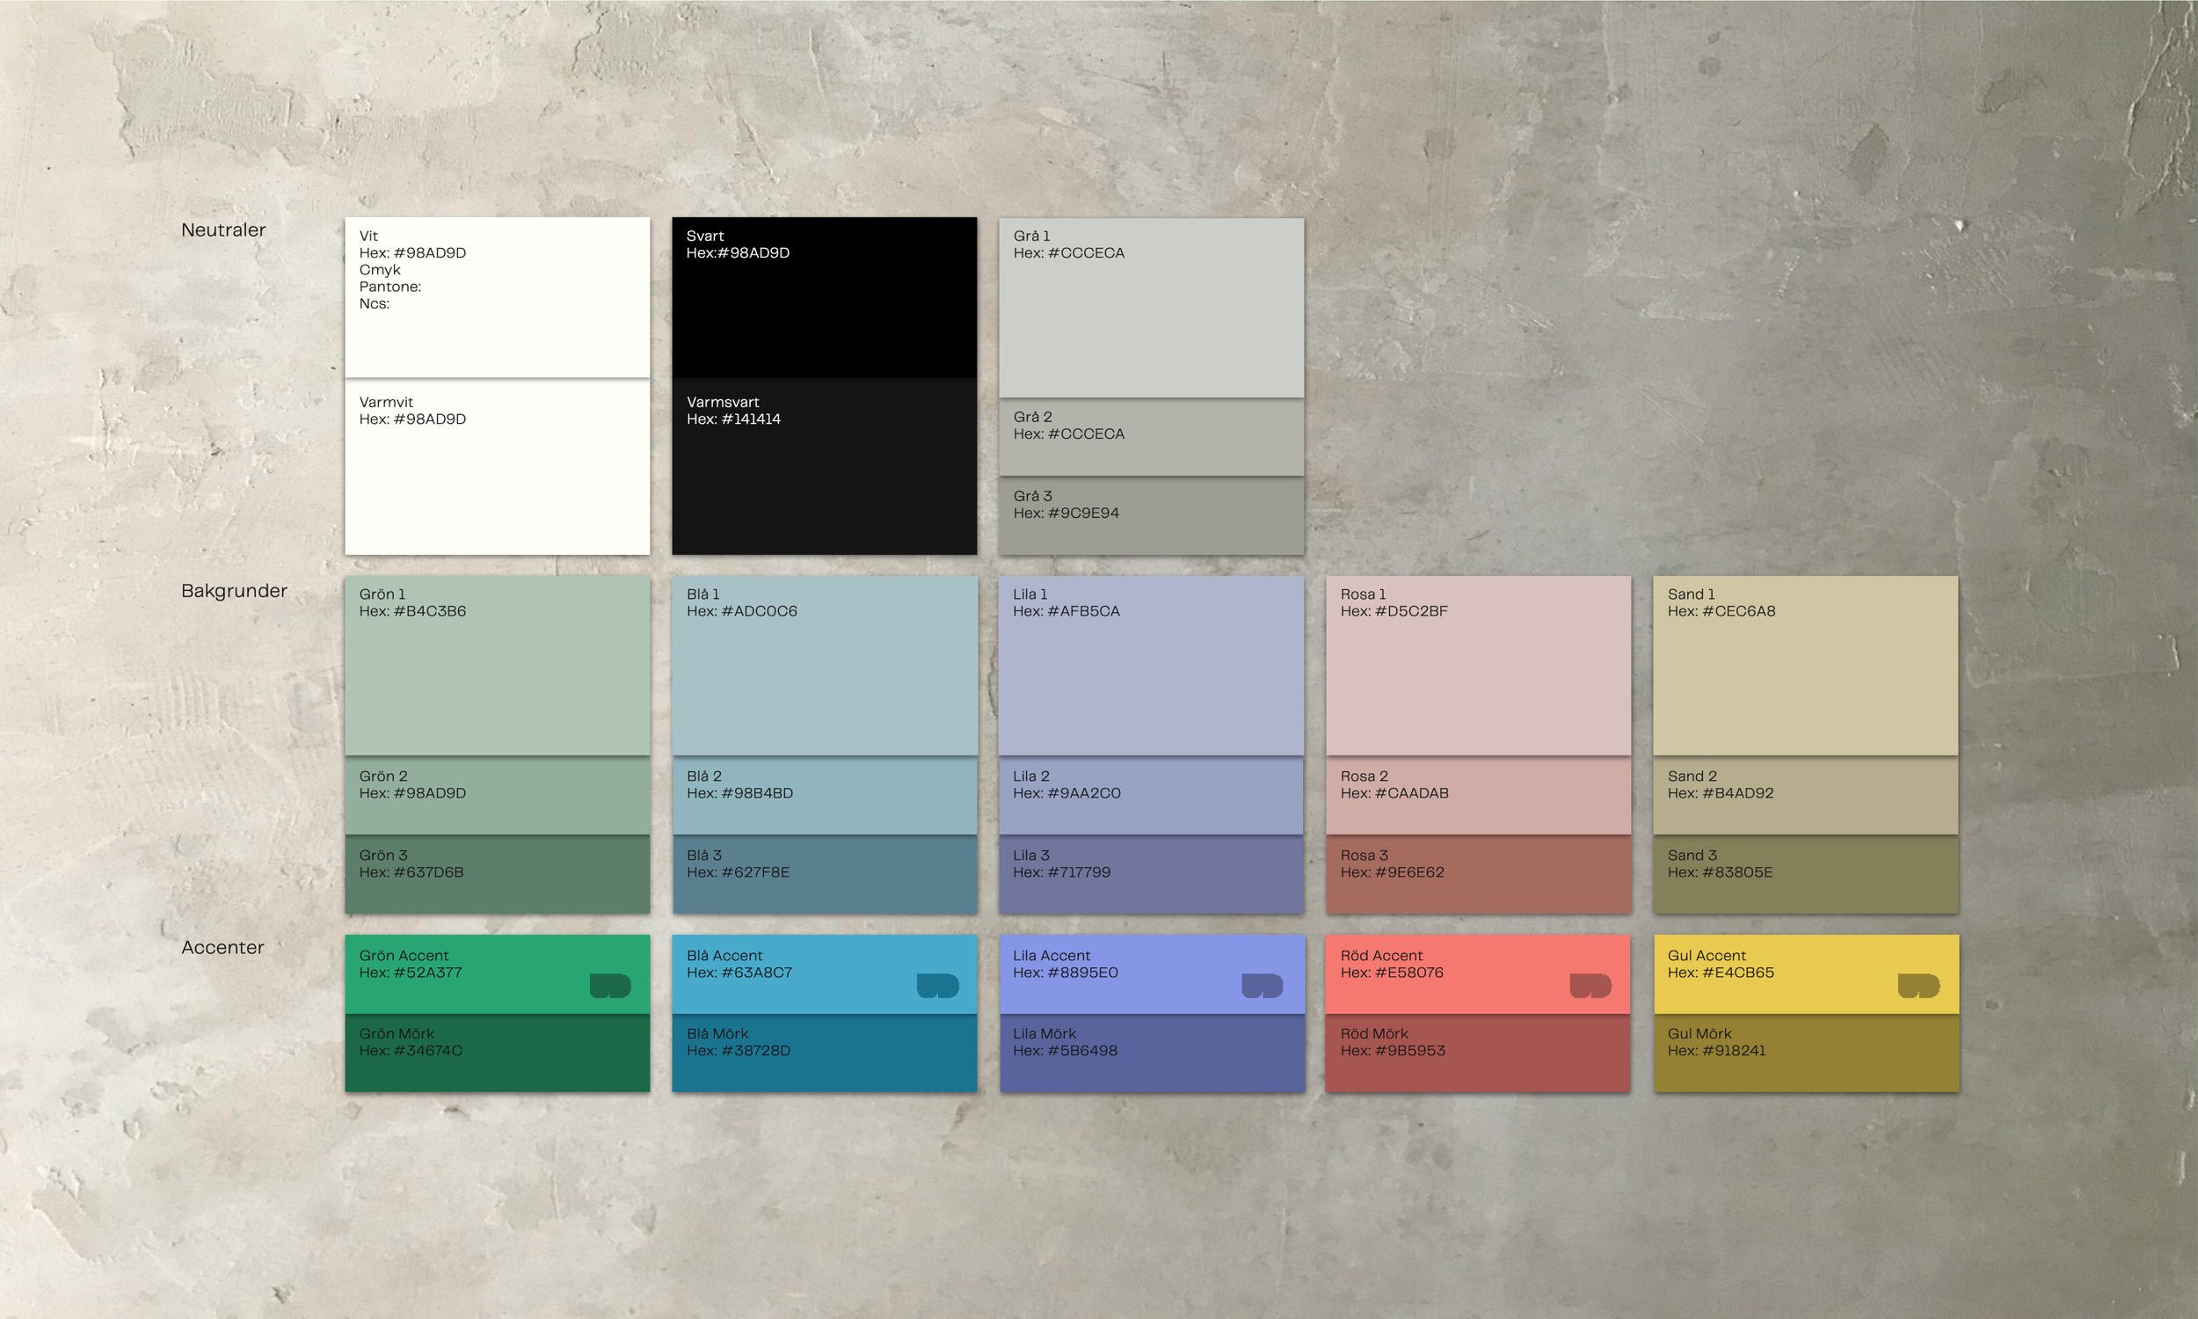This screenshot has width=2198, height=1319.
Task: Choose the Grå 3 #9C9E94 swatch
Action: pos(1152,516)
